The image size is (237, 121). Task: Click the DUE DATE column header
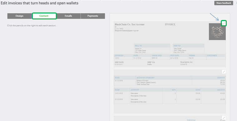(175, 56)
